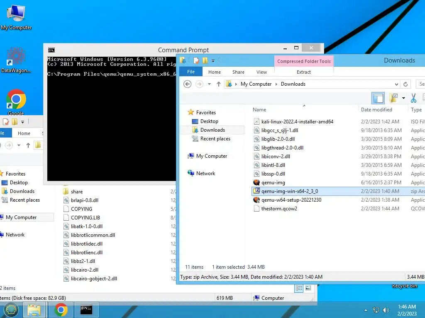Switch to Command Prompt taskbar button
This screenshot has height=318, width=425.
click(x=86, y=310)
